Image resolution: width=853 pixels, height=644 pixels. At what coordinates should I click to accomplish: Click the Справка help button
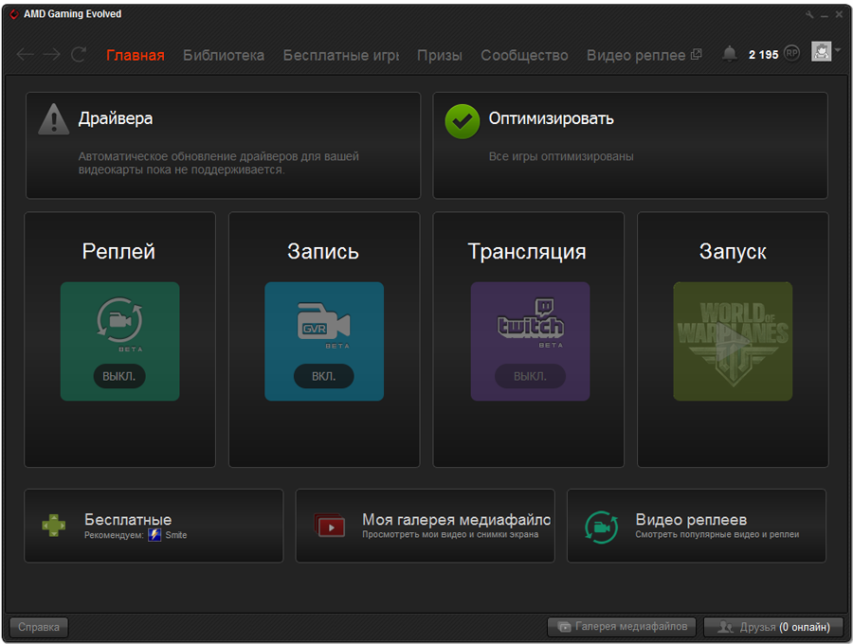[39, 627]
